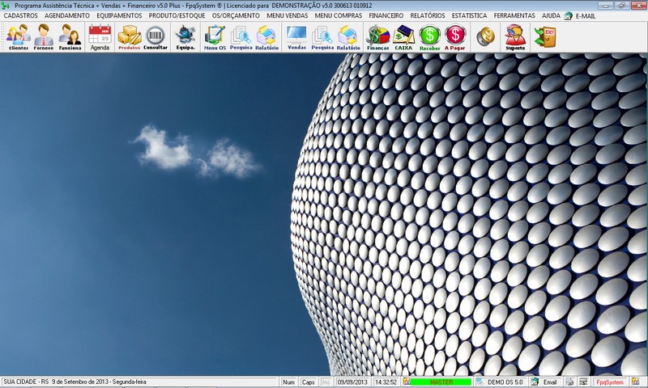Click the red A Pagar dollar icon
This screenshot has height=388, width=648.
455,37
